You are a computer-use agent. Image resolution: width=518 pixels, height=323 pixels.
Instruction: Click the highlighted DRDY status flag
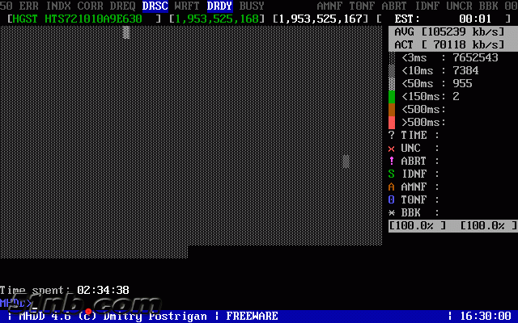(219, 6)
